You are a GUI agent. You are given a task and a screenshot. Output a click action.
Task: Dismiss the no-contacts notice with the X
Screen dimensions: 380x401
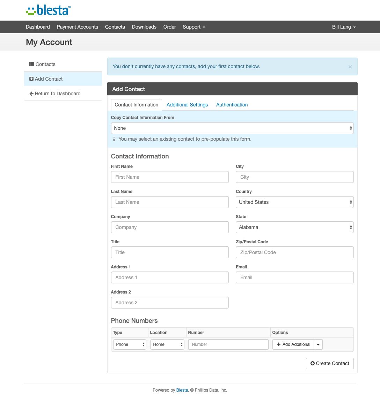(350, 67)
